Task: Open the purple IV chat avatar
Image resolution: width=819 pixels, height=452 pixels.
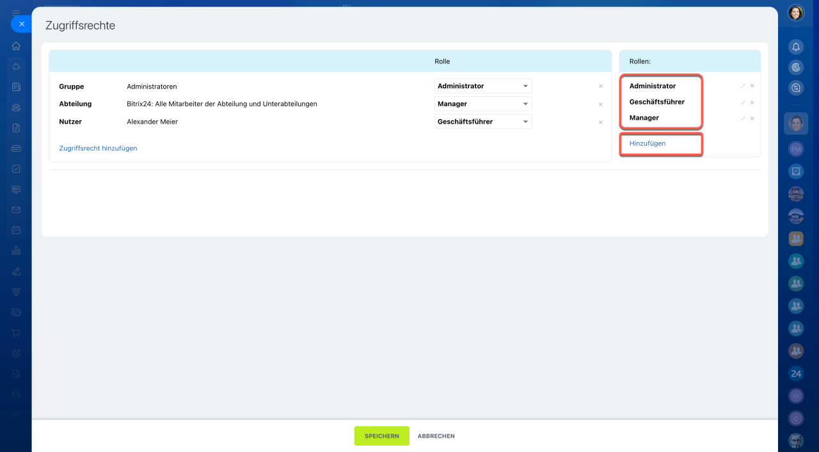Action: 796,396
